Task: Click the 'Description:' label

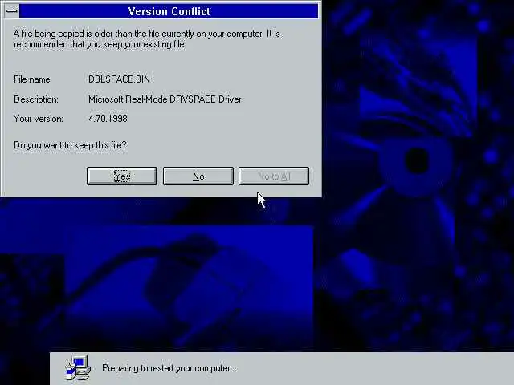Action: point(36,99)
